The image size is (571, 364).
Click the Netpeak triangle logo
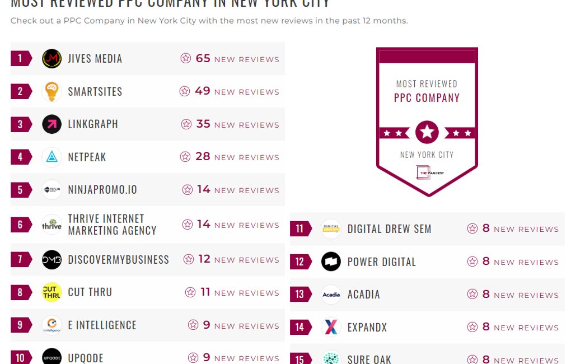(x=52, y=157)
